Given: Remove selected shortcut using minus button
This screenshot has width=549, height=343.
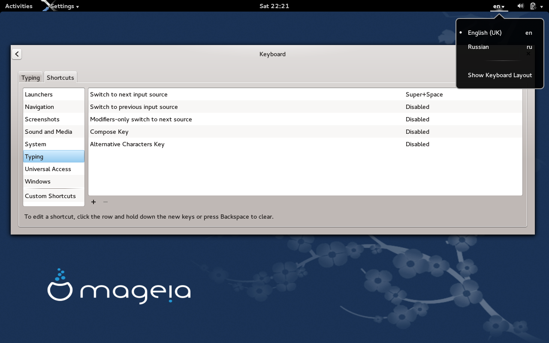Looking at the screenshot, I should [105, 202].
